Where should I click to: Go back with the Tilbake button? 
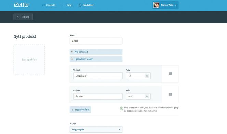click(23, 17)
